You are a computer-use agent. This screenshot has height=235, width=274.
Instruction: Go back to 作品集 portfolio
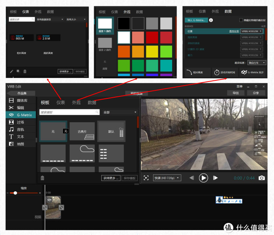tap(21, 93)
